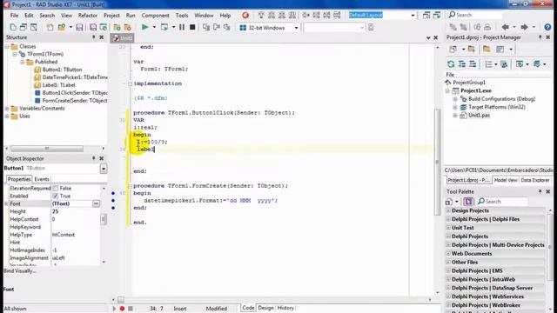Open Object Inspector Button1 component dropdown
The height and width of the screenshot is (313, 557).
[104, 168]
